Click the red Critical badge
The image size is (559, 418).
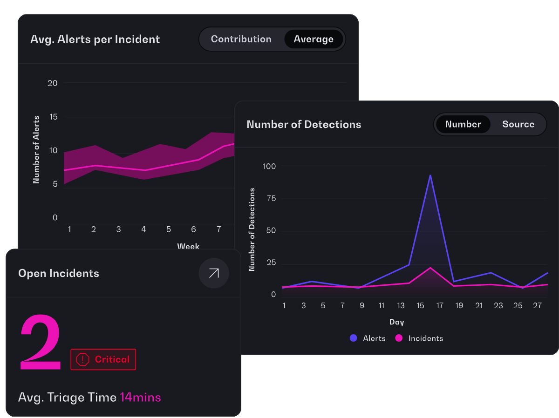click(x=103, y=359)
